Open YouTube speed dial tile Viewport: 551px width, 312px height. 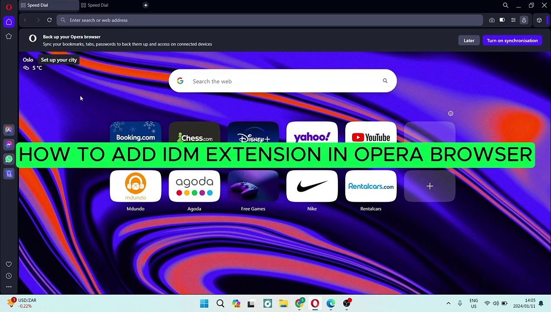click(371, 132)
